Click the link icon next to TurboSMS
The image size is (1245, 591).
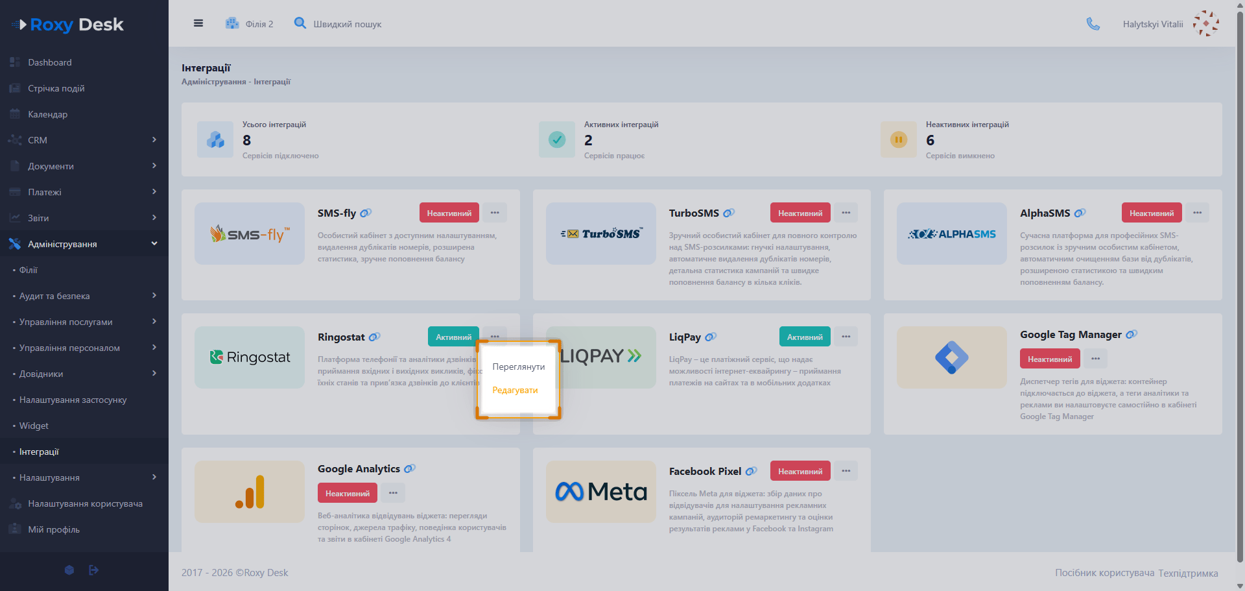coord(729,213)
